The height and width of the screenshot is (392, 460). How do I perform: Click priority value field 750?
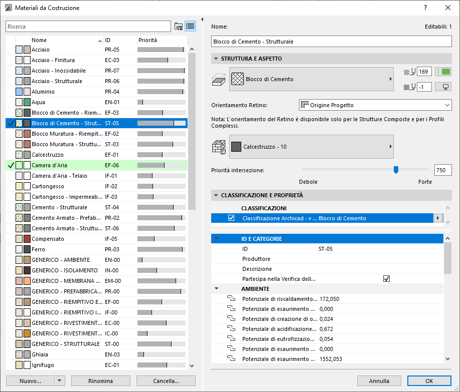tap(443, 170)
